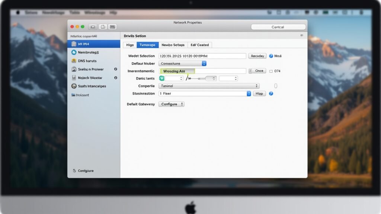This screenshot has height=214, width=381.
Task: Click the DNS haruts sidebar icon
Action: pyautogui.click(x=74, y=61)
